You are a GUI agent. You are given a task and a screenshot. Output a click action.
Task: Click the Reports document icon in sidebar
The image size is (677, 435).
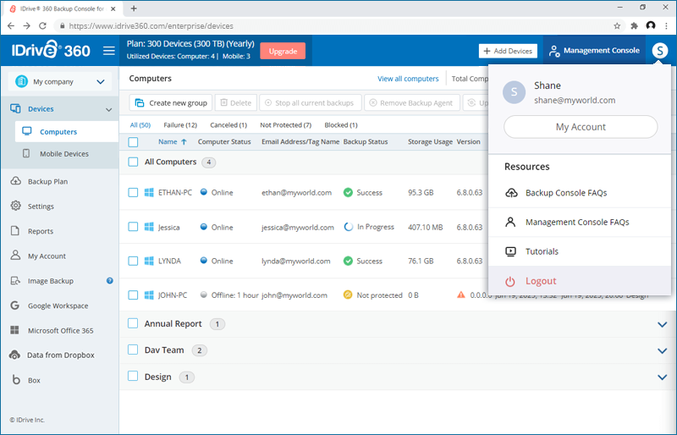pos(15,231)
